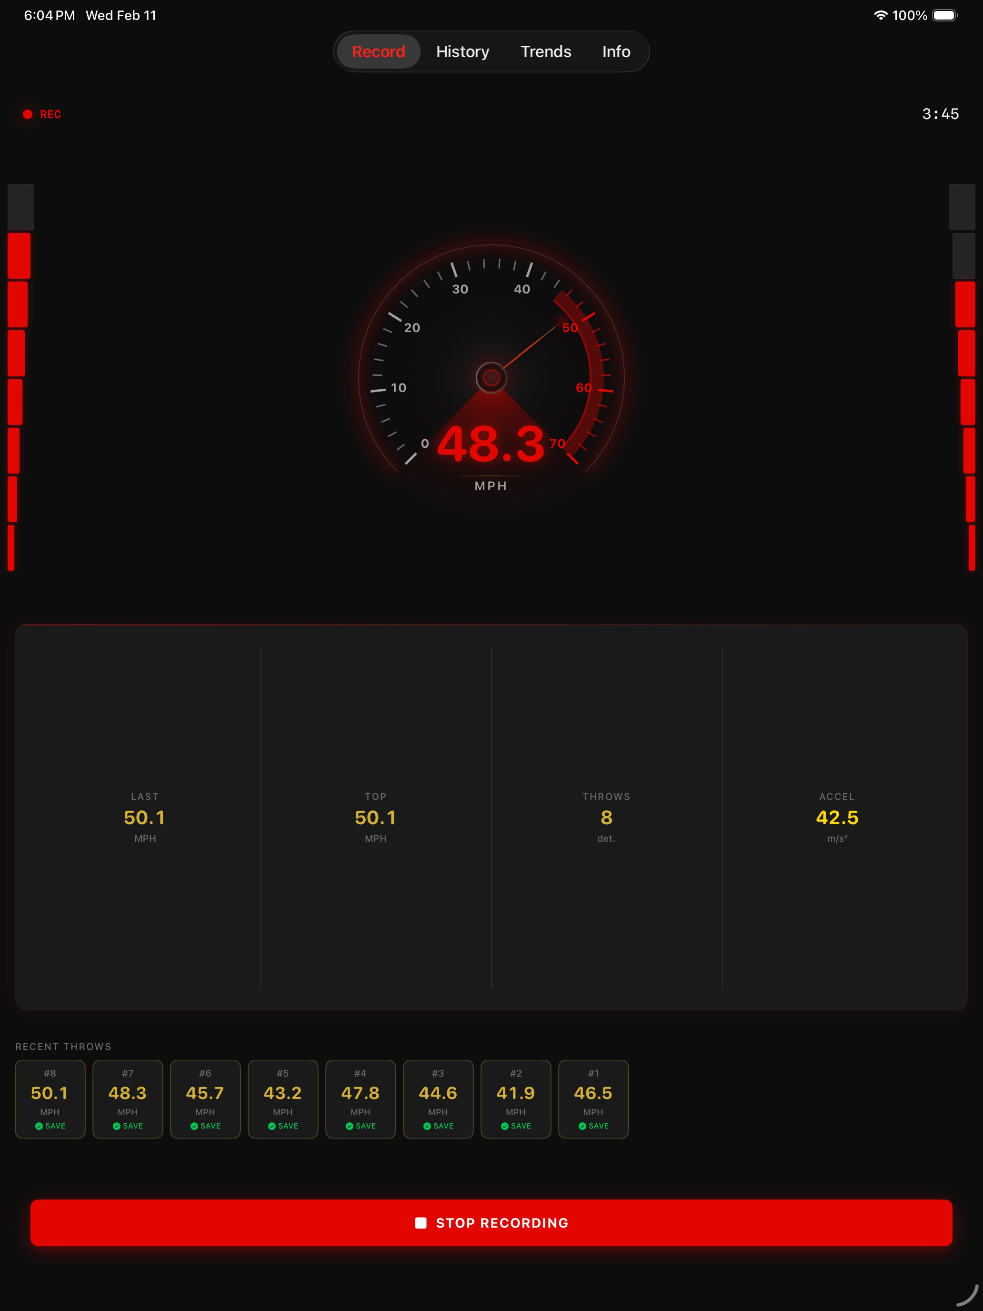
Task: Select throw #1 card with 46.5 MPH
Action: click(x=593, y=1099)
